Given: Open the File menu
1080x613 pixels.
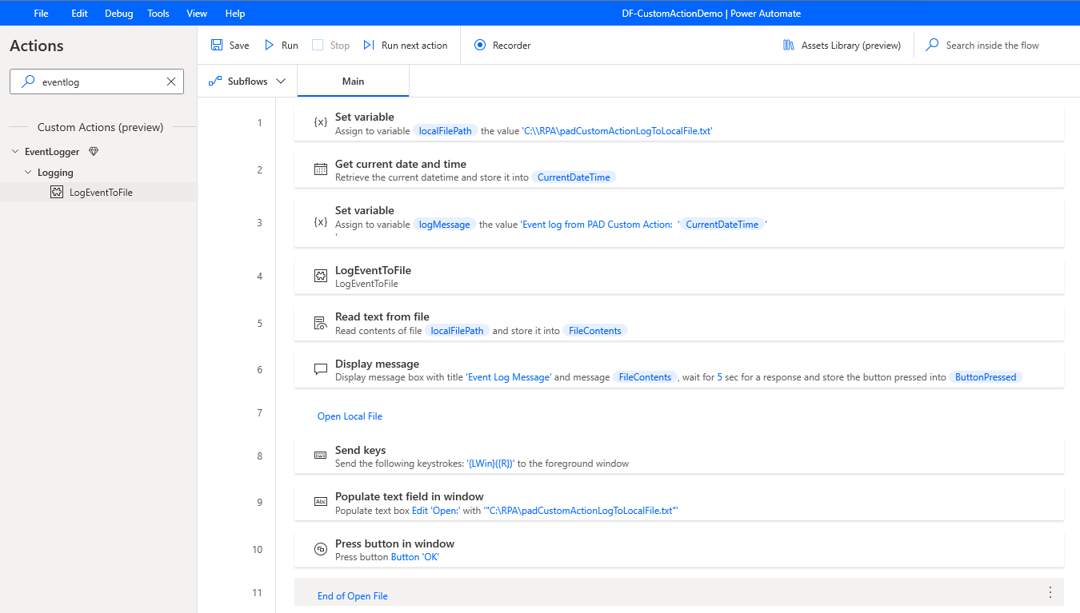Looking at the screenshot, I should point(42,14).
